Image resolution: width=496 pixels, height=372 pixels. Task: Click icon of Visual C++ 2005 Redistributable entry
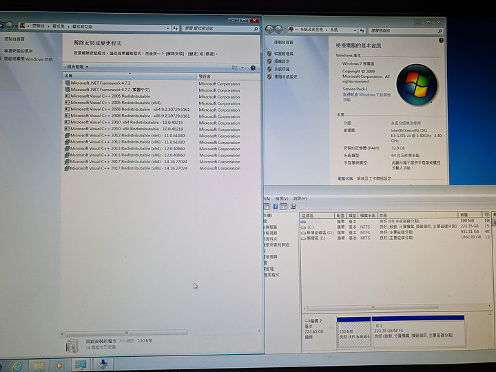67,96
